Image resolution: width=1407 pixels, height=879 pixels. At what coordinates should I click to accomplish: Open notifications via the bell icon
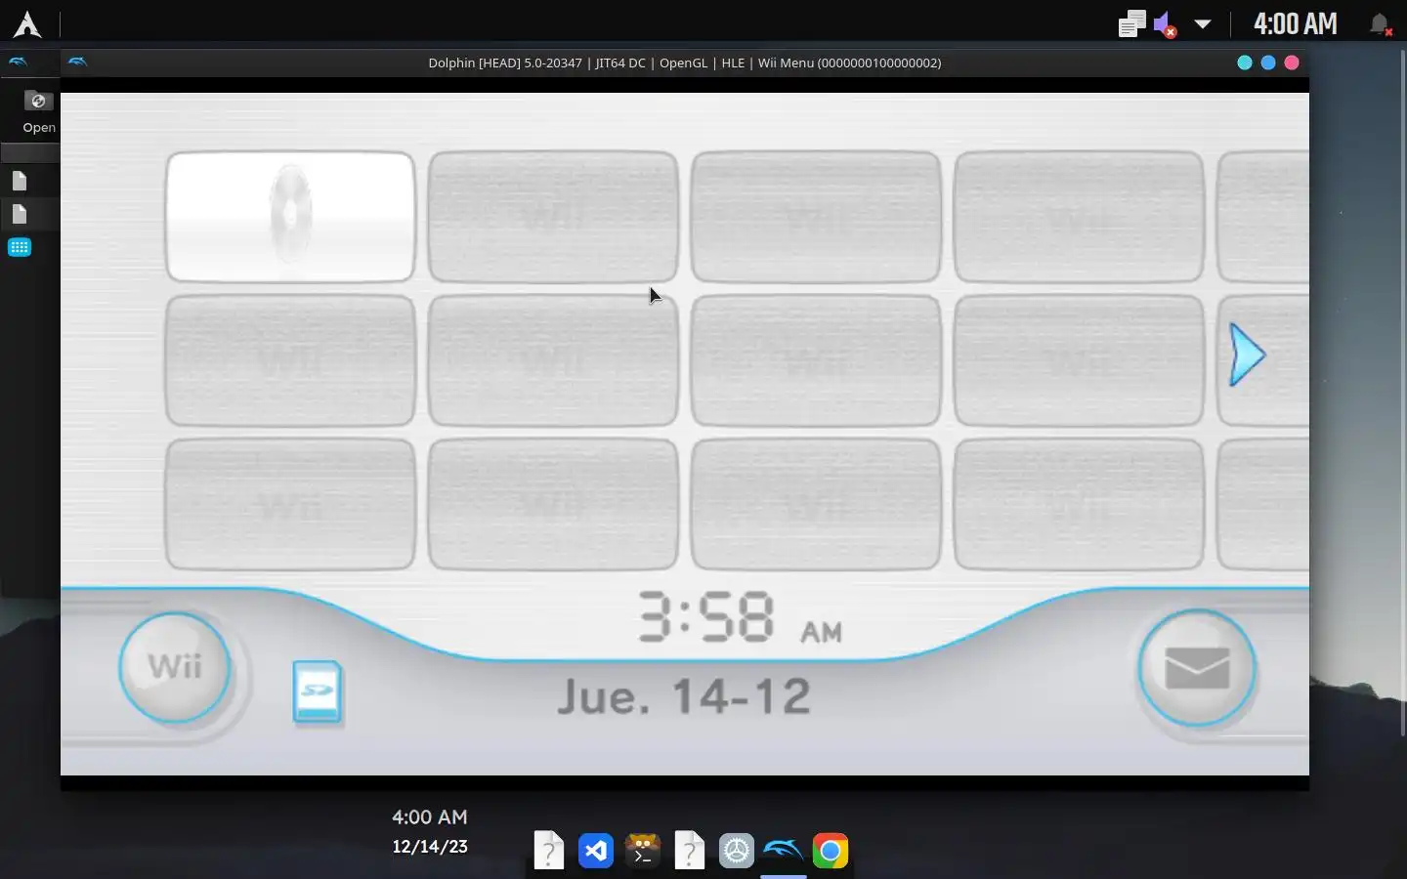[x=1380, y=24]
